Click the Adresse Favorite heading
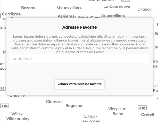The width and height of the screenshot is (158, 122). pos(79,27)
